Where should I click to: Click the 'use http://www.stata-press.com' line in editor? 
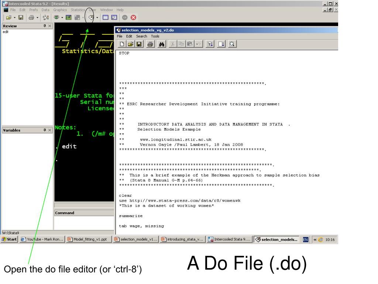click(x=180, y=201)
